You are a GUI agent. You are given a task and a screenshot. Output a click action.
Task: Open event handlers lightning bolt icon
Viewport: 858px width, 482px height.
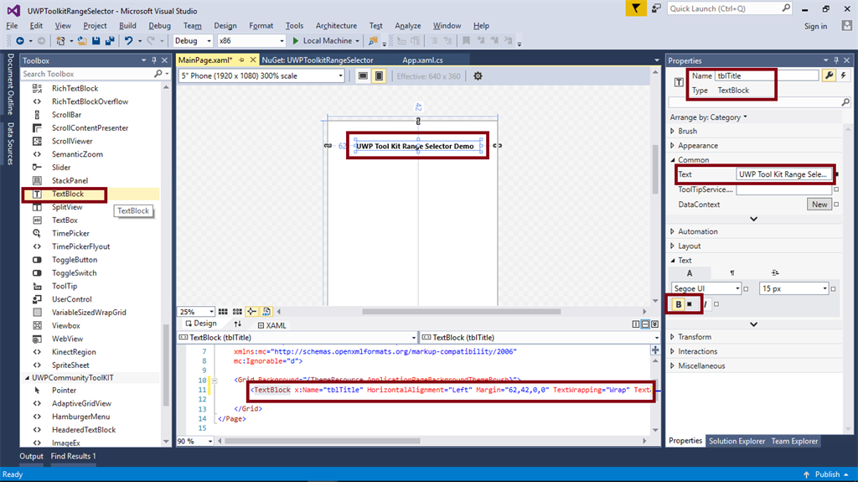pos(843,75)
